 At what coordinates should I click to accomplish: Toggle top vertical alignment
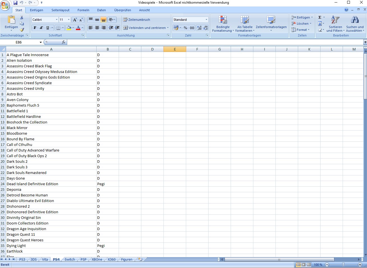click(91, 20)
